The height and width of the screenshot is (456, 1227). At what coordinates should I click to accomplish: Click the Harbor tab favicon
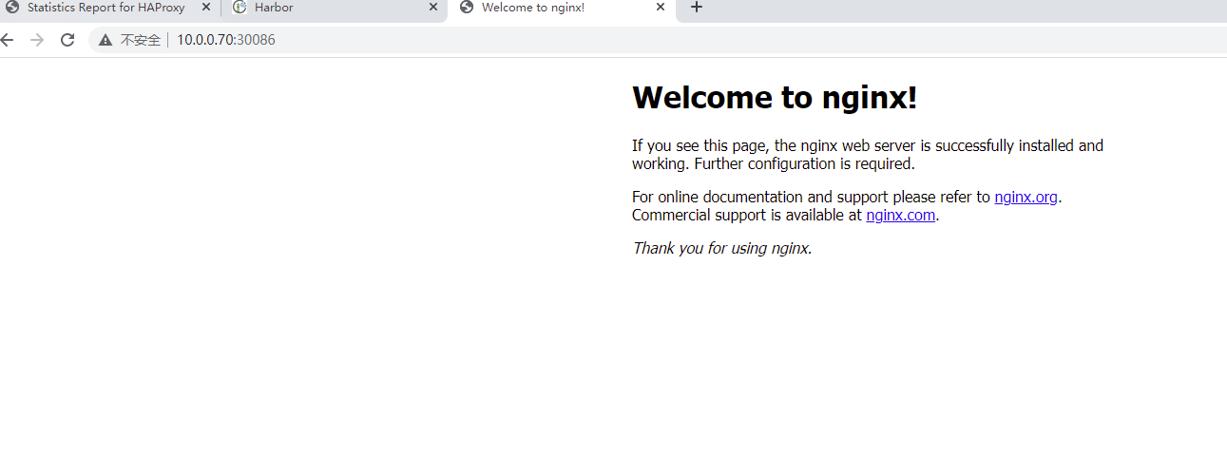pyautogui.click(x=240, y=8)
